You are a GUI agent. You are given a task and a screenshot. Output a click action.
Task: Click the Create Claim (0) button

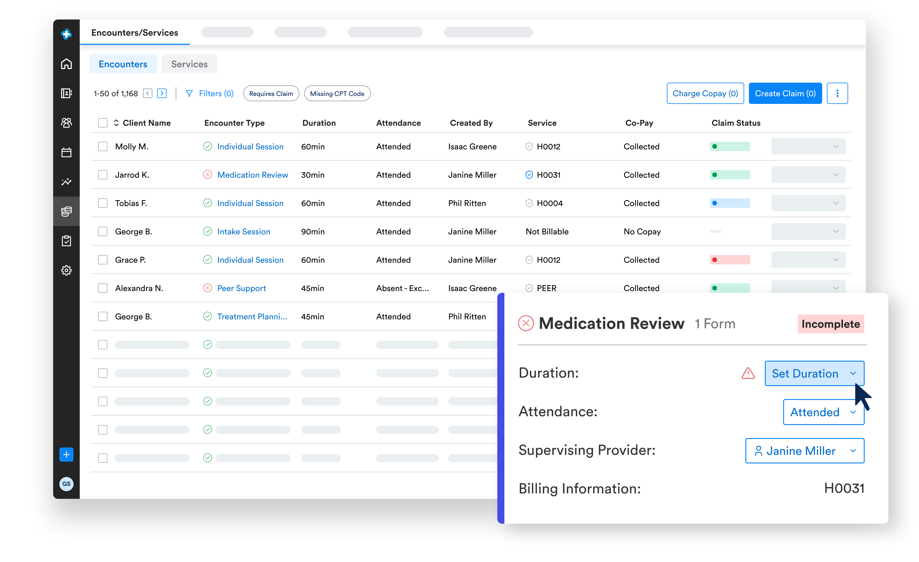coord(785,93)
